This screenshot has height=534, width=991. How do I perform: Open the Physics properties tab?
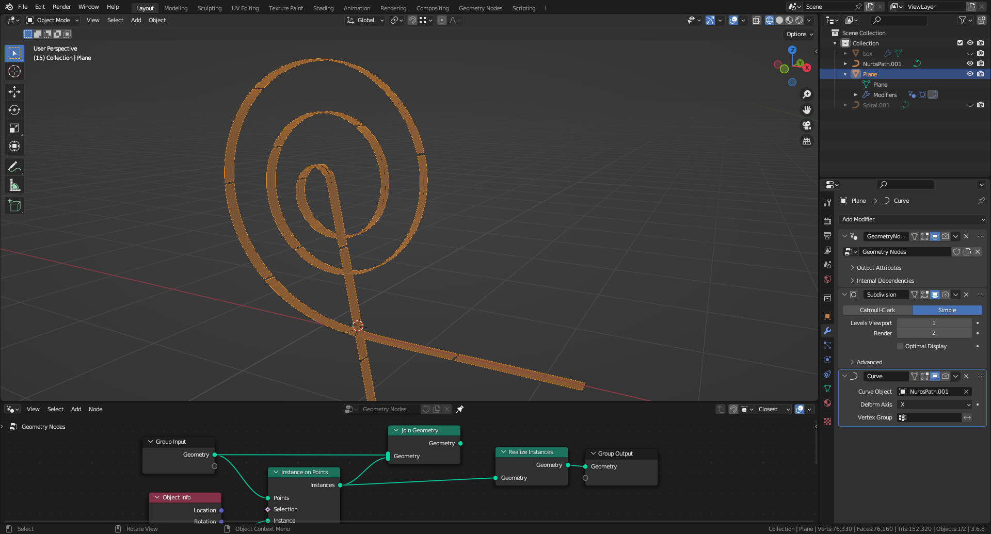pos(827,360)
